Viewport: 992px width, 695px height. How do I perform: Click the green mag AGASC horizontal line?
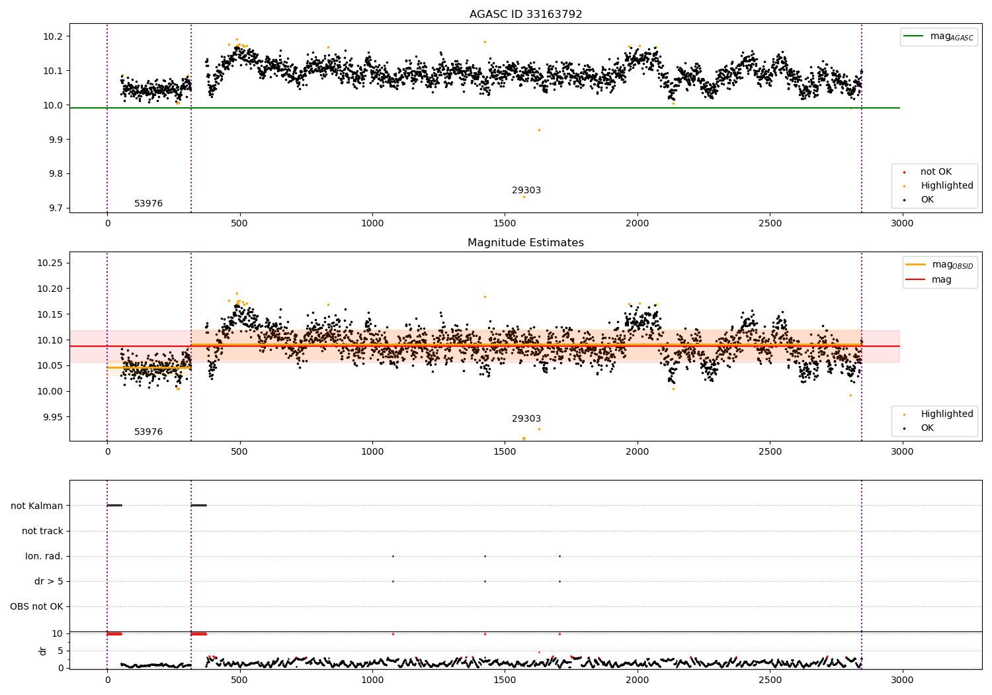(485, 108)
